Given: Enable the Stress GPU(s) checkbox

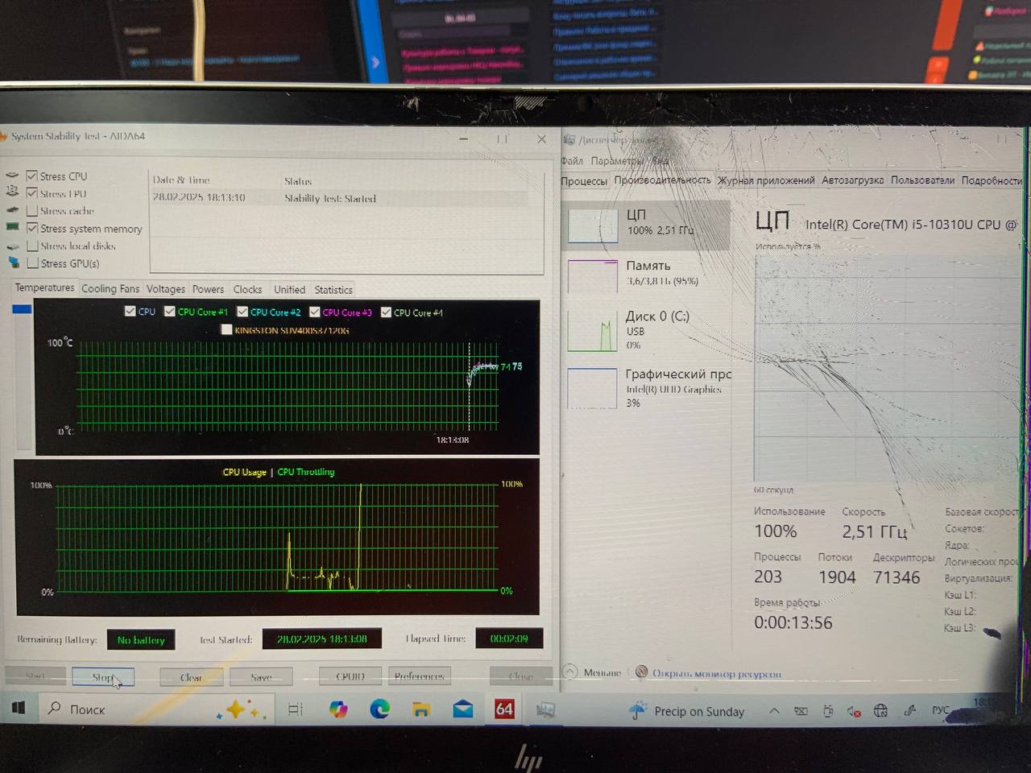Looking at the screenshot, I should pyautogui.click(x=32, y=263).
